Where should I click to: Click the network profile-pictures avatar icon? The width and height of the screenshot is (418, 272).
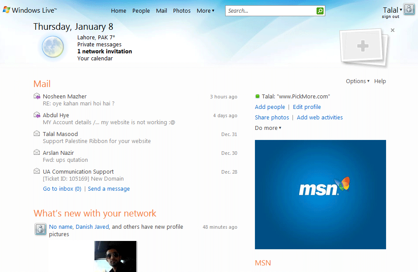tap(41, 229)
